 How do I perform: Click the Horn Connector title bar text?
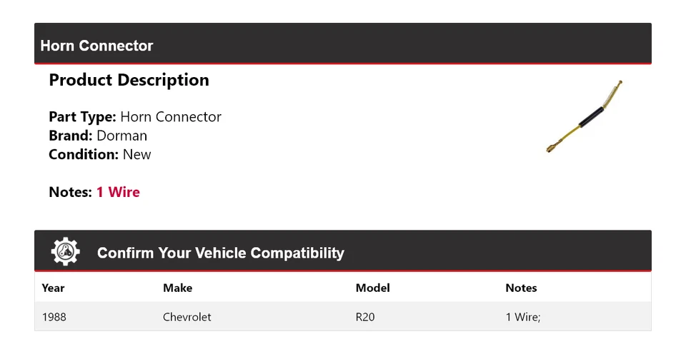pyautogui.click(x=96, y=46)
